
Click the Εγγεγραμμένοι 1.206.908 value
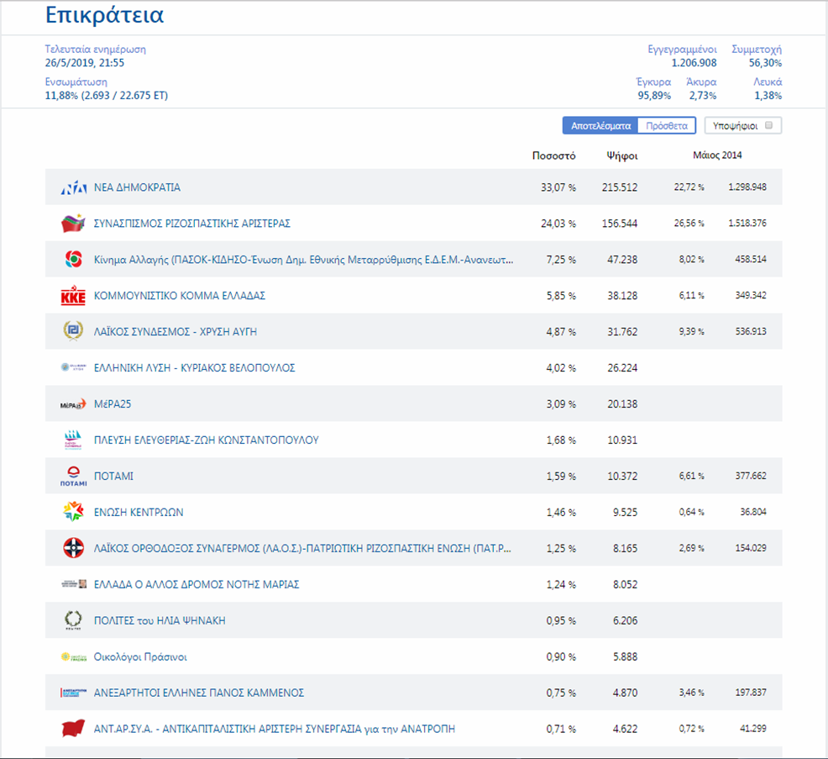[694, 63]
